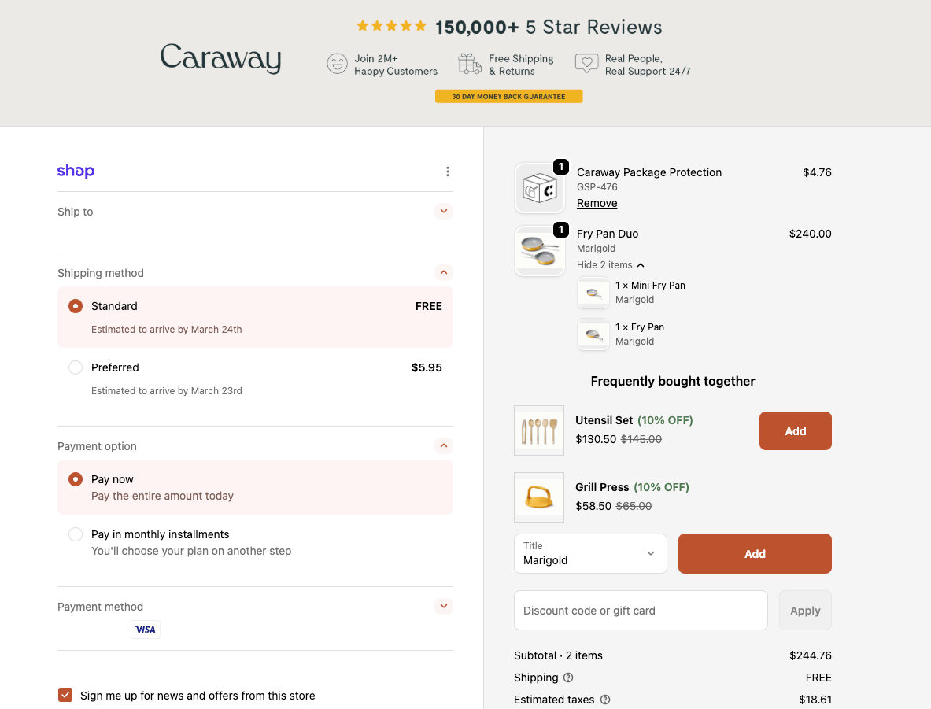Click the Mini Fry Pan thumbnail
The height and width of the screenshot is (709, 931).
coord(593,293)
